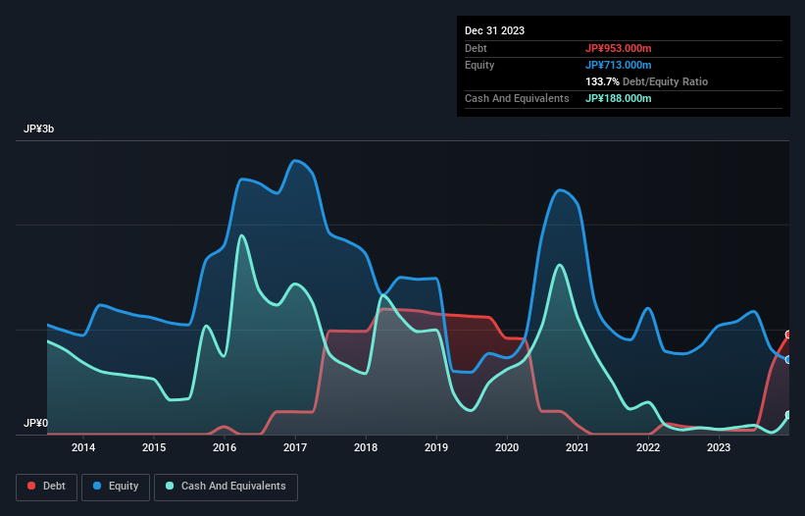This screenshot has height=516, width=805.
Task: Toggle the Debt series legend button
Action: pyautogui.click(x=47, y=487)
